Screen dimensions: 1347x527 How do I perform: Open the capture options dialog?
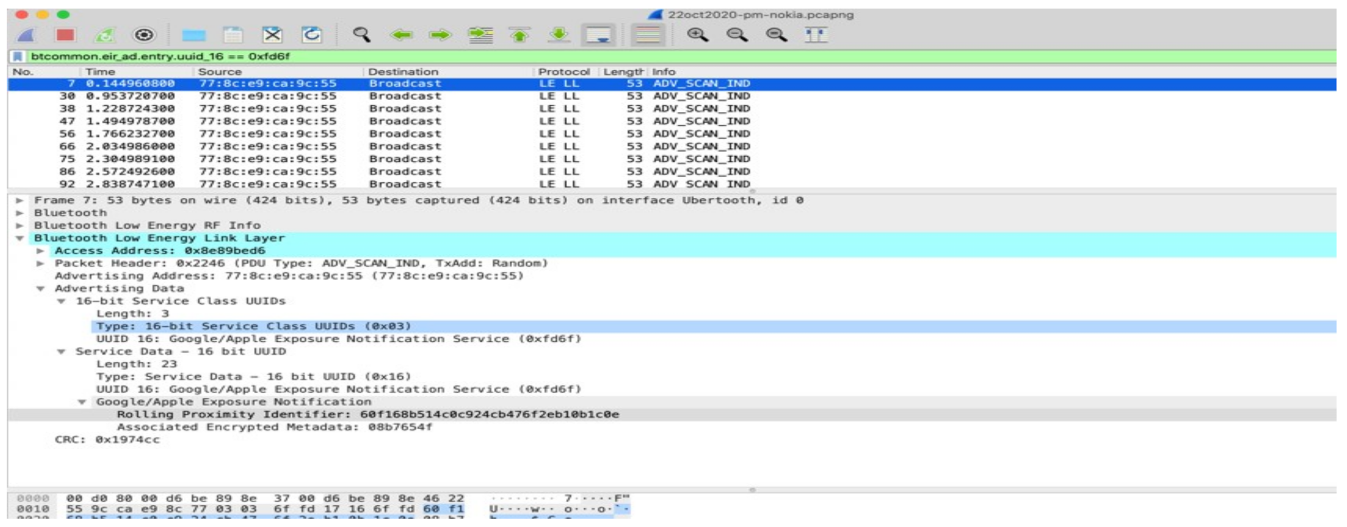144,35
